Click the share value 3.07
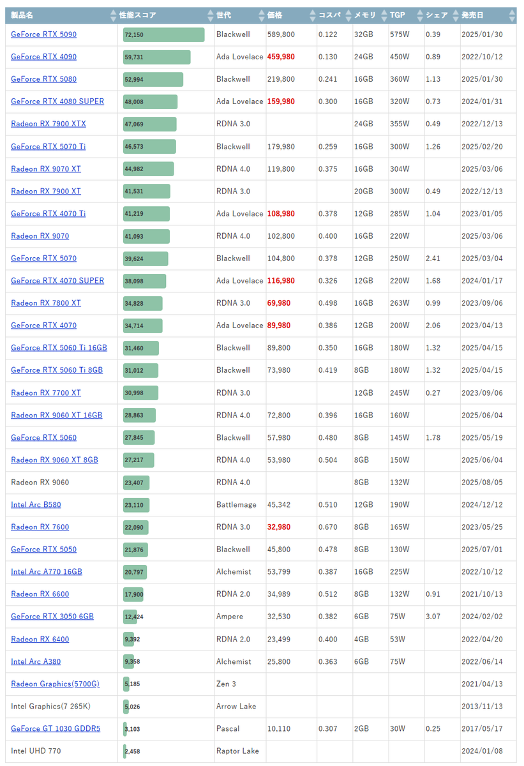 pos(433,617)
